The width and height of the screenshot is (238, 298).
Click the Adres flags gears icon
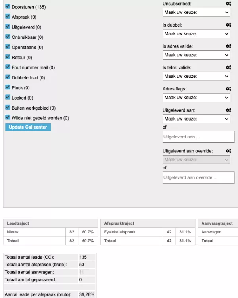tap(228, 89)
